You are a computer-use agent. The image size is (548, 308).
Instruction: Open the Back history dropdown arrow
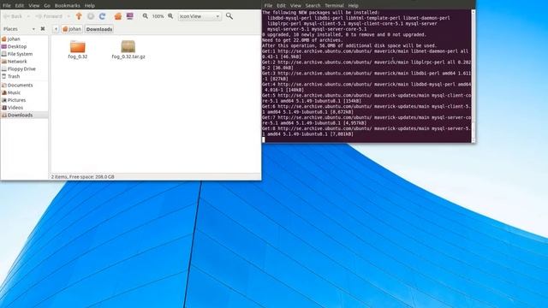(x=28, y=16)
